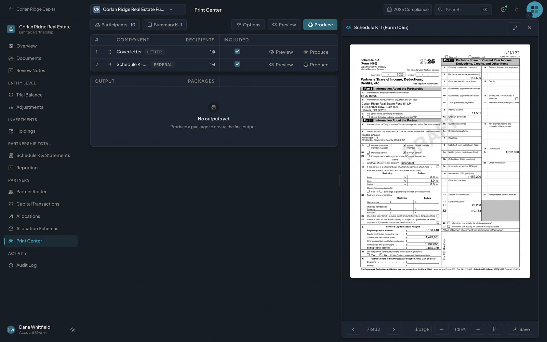Open the 2025 Compliance selector

click(x=408, y=10)
